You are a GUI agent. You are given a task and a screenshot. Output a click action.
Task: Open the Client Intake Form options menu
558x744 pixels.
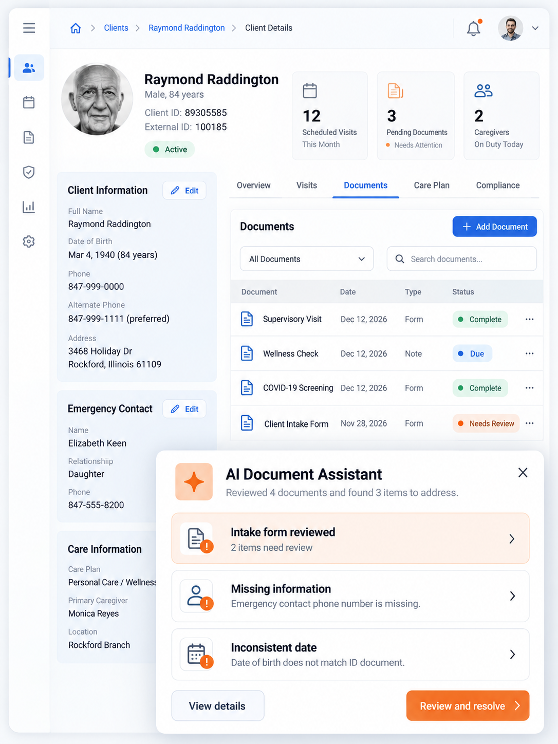pyautogui.click(x=530, y=423)
